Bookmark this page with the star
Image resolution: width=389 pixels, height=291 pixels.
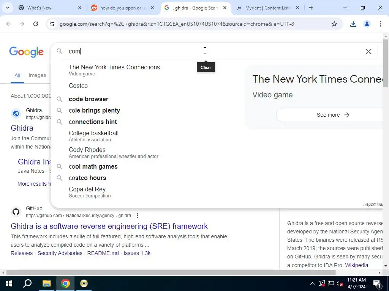[334, 24]
